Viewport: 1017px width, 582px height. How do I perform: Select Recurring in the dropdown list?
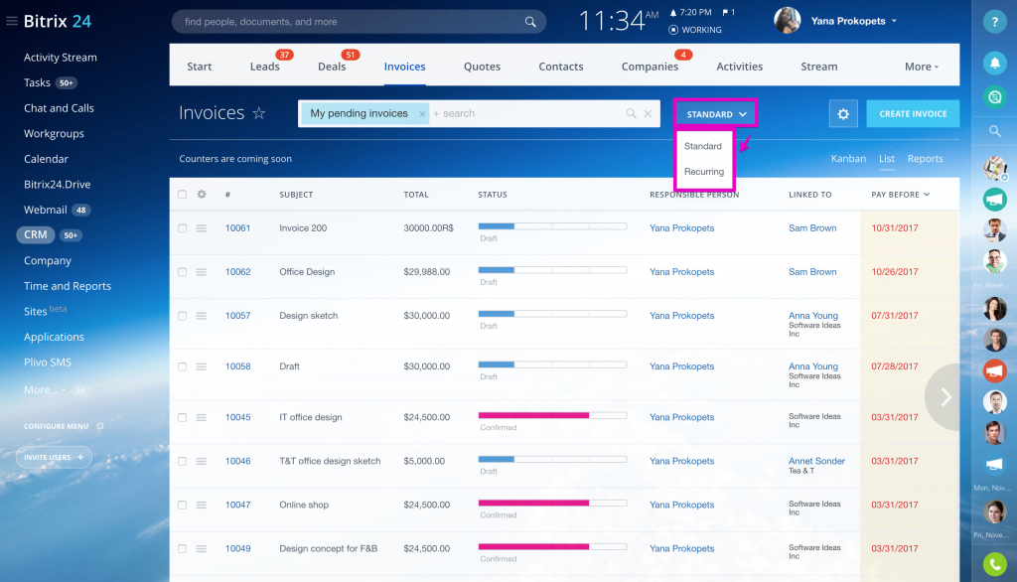704,172
